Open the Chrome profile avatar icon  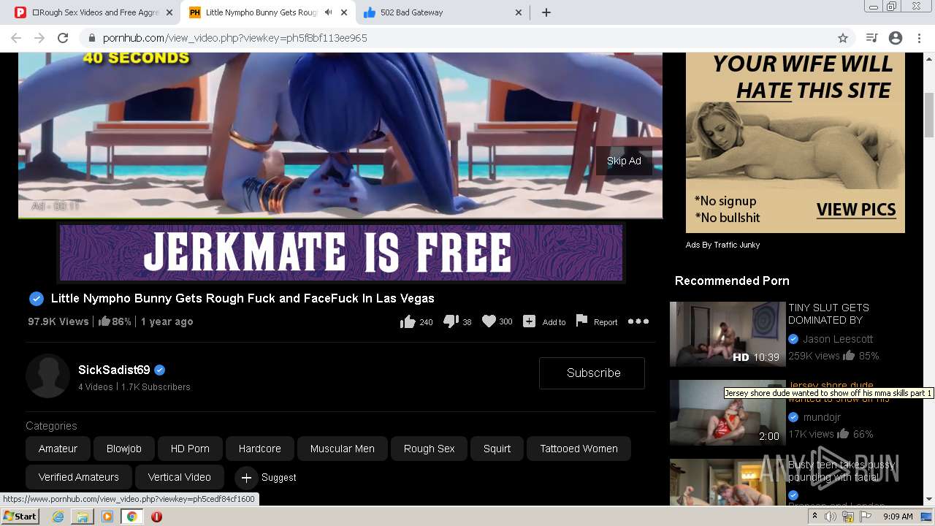point(896,38)
